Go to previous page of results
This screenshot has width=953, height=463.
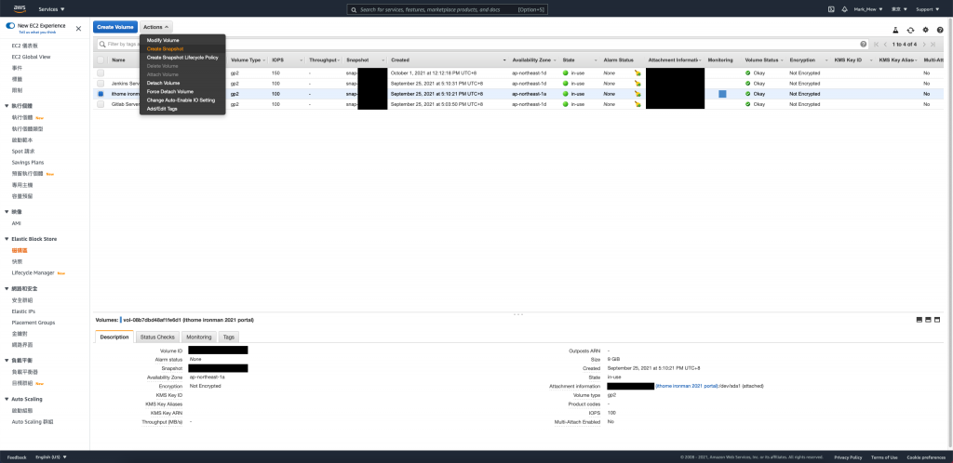pyautogui.click(x=886, y=45)
